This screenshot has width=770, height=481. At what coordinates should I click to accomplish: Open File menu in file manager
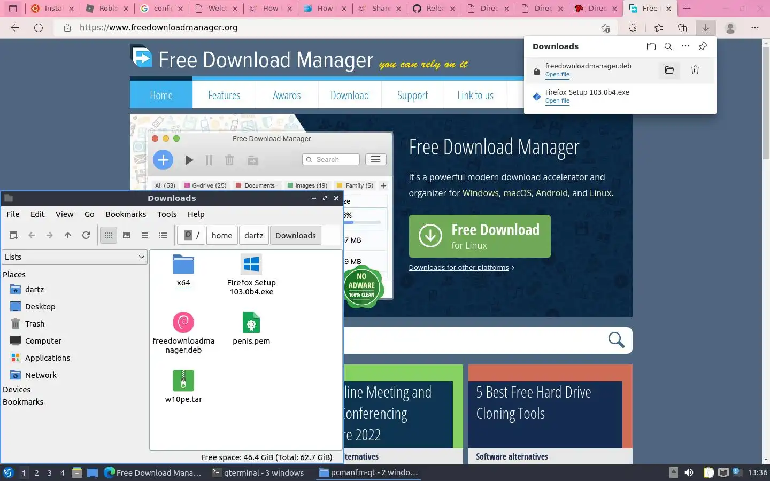tap(13, 214)
